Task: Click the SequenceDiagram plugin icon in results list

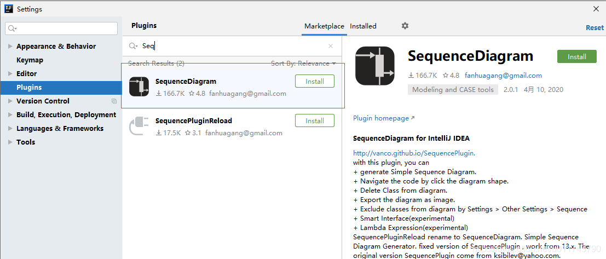Action: pyautogui.click(x=138, y=87)
